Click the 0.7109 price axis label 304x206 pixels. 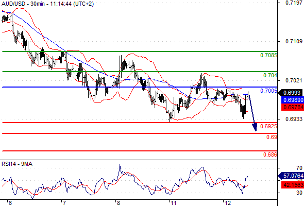click(294, 41)
